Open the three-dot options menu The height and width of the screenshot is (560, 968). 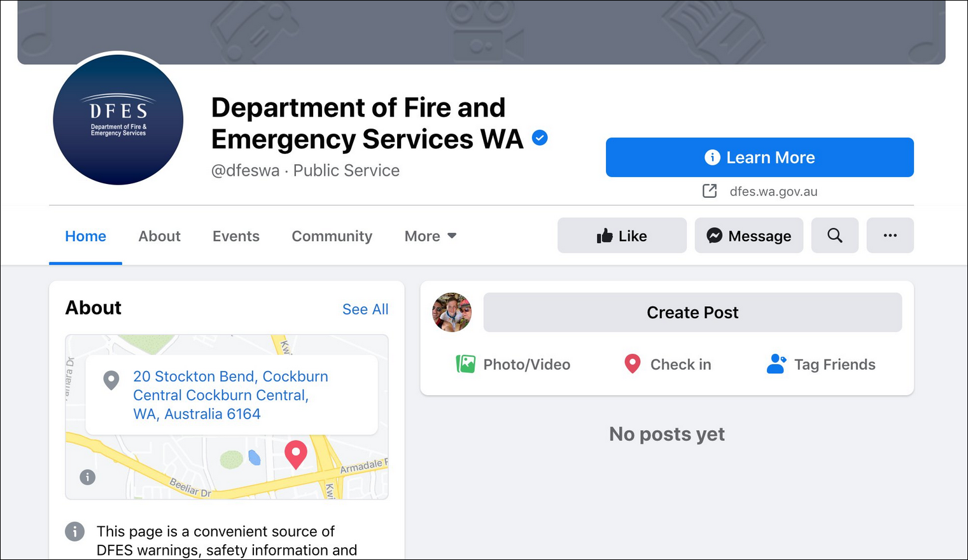[x=890, y=235]
